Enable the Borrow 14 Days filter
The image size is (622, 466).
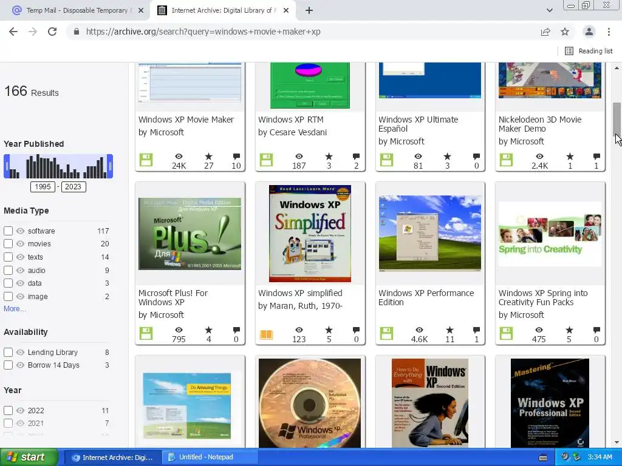pyautogui.click(x=8, y=365)
